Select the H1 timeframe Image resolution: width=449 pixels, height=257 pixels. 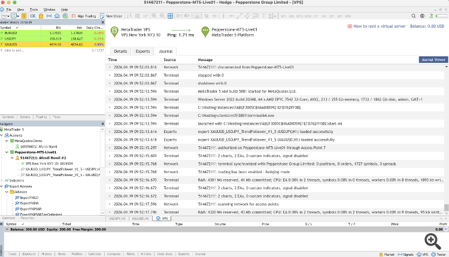(x=315, y=16)
